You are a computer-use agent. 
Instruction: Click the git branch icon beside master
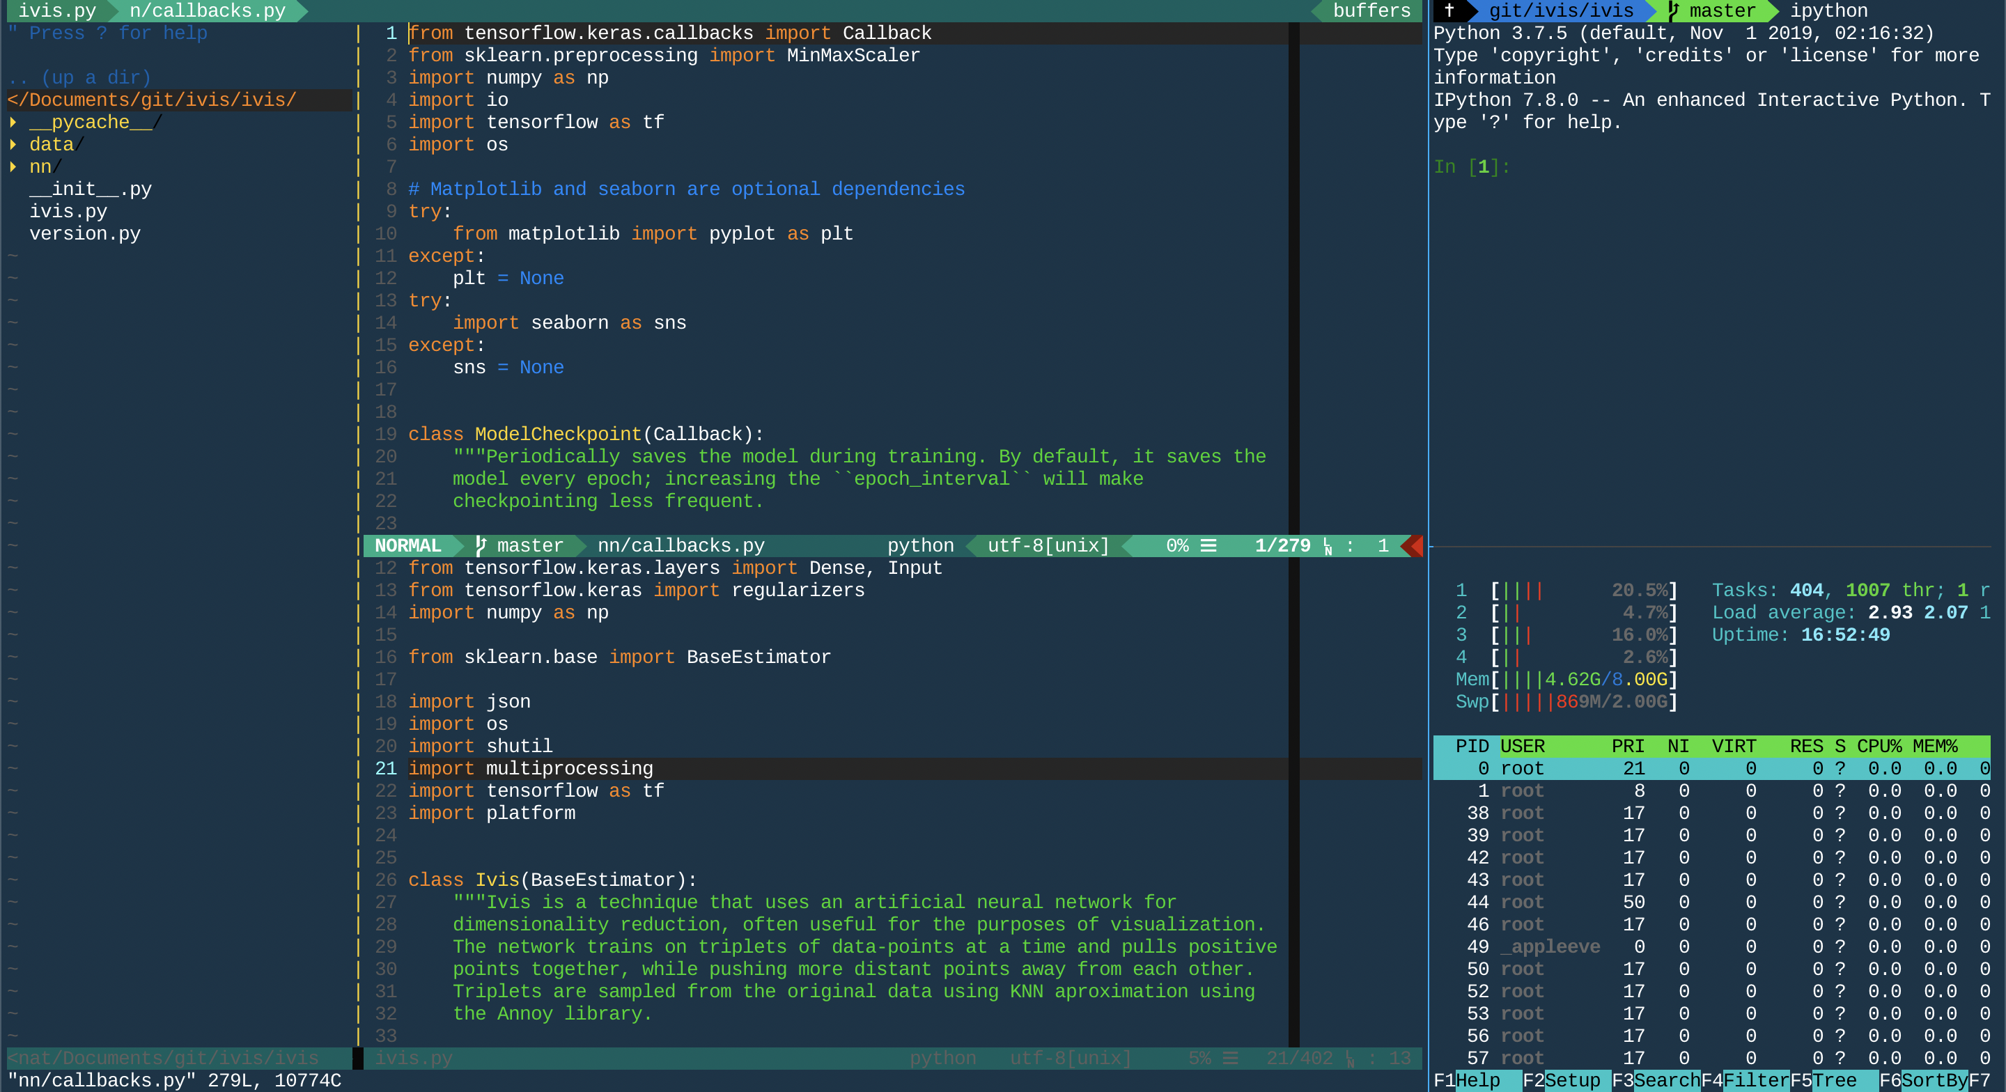point(481,545)
